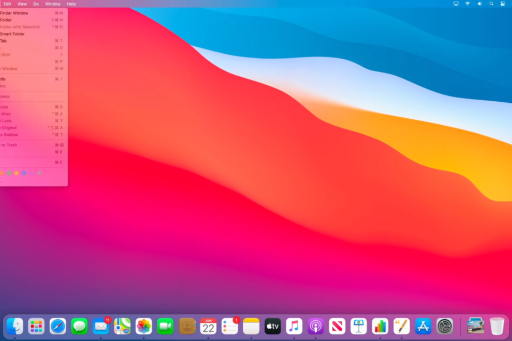This screenshot has height=341, width=512.
Task: Choose the Finder Window menu entry
Action: 15,13
